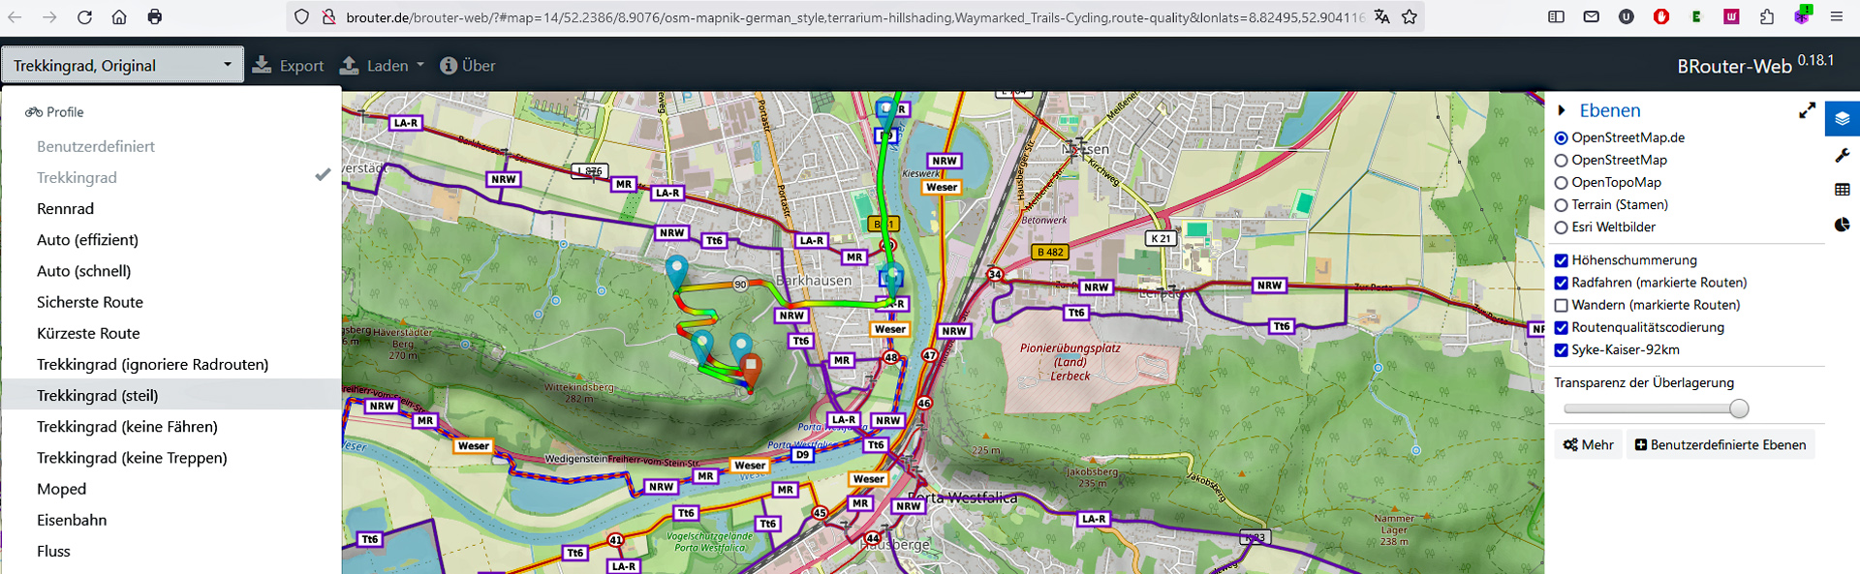
Task: Choose Rennrad profile
Action: click(171, 208)
